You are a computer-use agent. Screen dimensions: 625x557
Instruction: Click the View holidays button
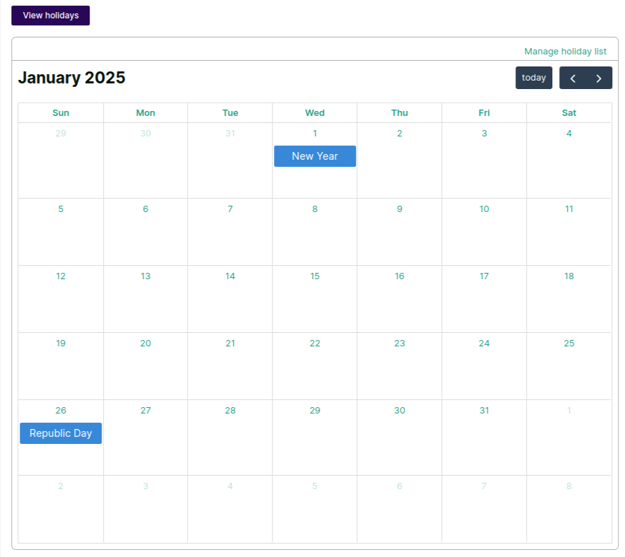(50, 16)
